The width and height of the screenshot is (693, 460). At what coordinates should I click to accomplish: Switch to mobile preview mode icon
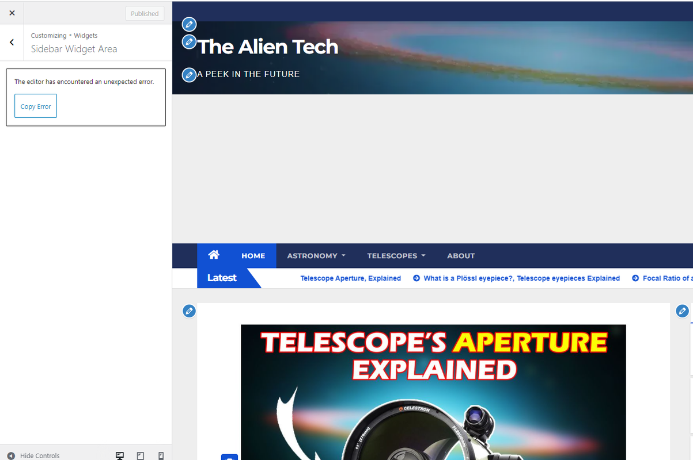(161, 455)
